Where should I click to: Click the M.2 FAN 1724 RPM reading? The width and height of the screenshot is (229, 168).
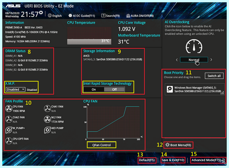click(x=57, y=122)
